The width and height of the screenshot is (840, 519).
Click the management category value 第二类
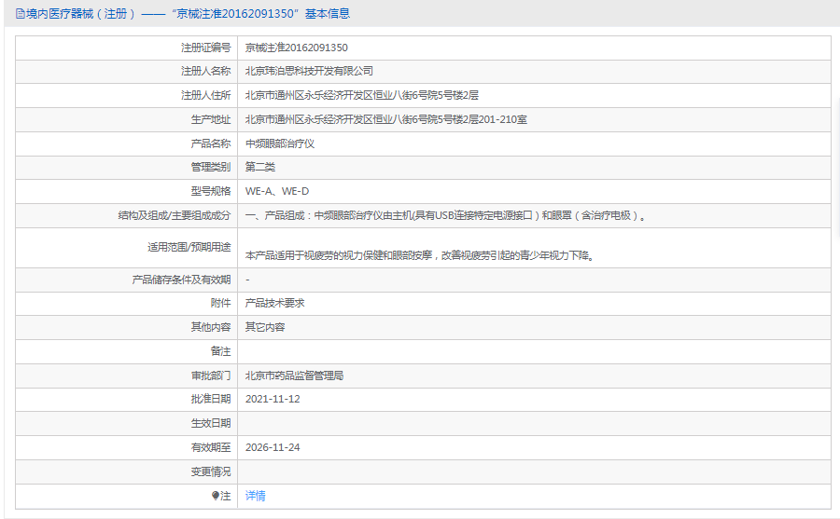[x=259, y=168]
